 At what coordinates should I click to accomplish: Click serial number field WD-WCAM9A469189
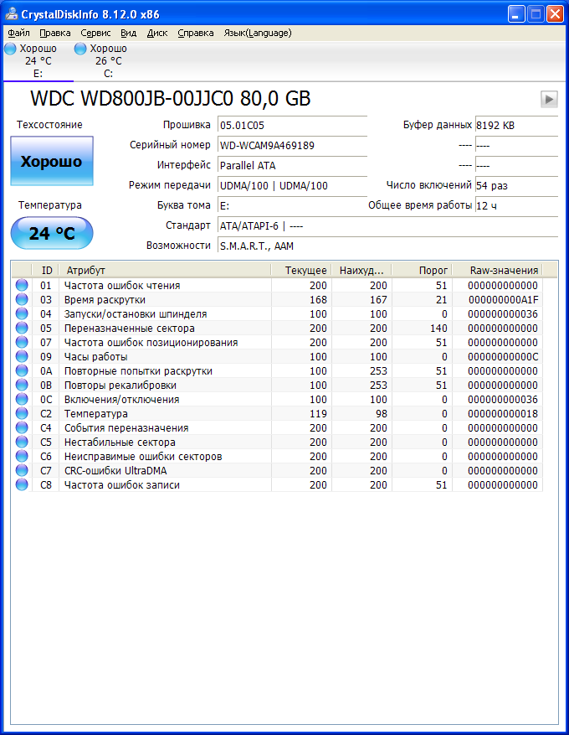(x=292, y=145)
